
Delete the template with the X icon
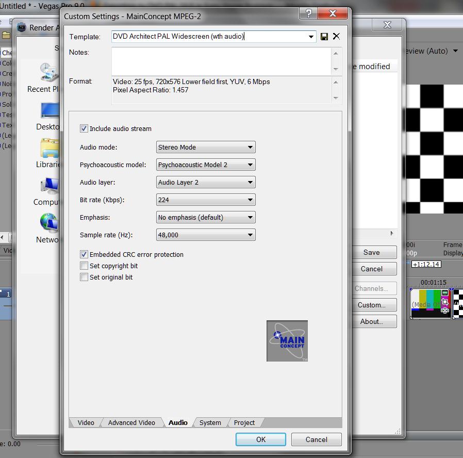(336, 36)
